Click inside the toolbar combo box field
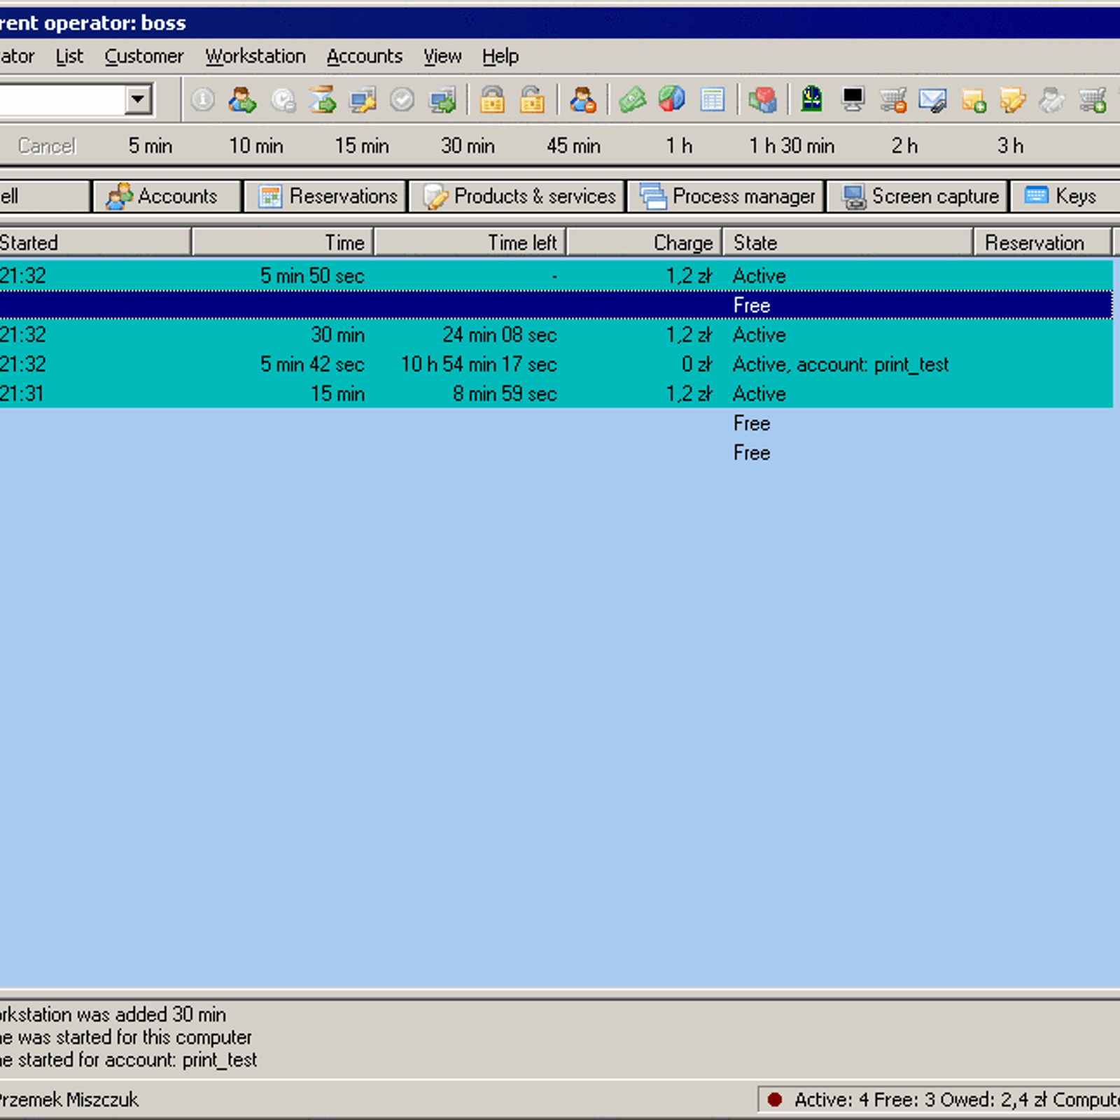1120x1120 pixels. tap(62, 99)
